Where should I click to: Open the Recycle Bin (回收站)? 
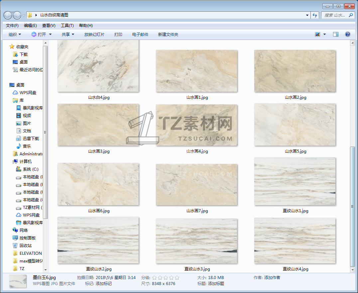point(22,245)
